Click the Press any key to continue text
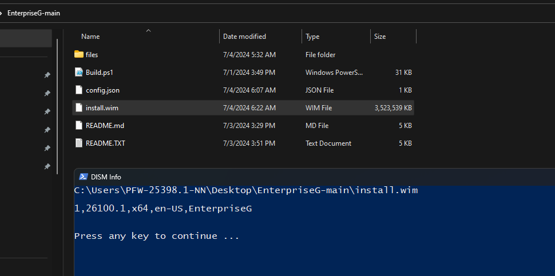The height and width of the screenshot is (276, 555). (157, 236)
